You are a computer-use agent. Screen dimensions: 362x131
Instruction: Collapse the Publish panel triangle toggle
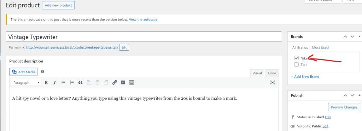point(359,95)
